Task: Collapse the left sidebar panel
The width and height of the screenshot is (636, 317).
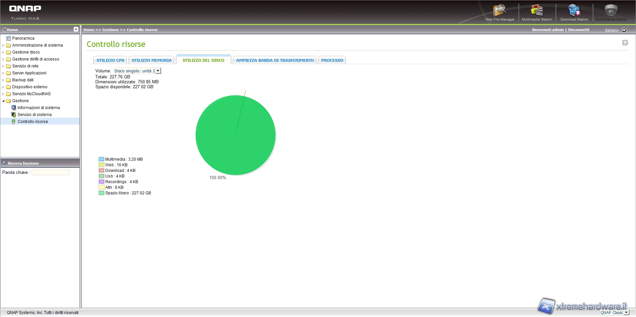Action: 76,29
